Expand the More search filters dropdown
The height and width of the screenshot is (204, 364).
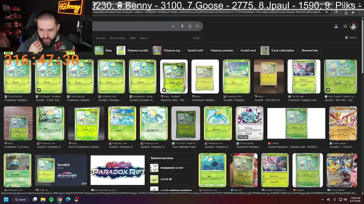click(x=144, y=38)
